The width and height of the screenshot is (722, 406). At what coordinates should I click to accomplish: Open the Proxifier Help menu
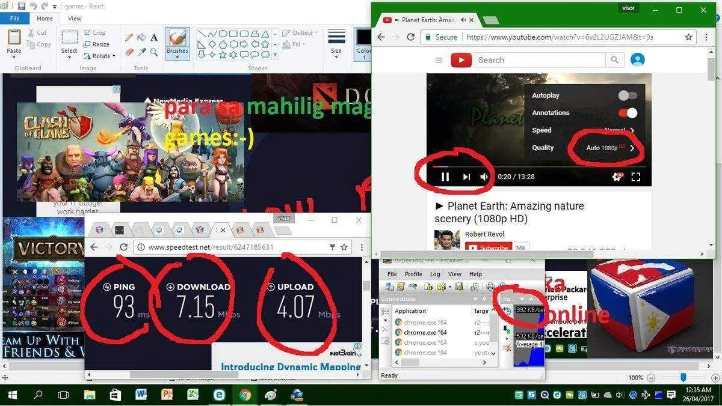coord(475,274)
